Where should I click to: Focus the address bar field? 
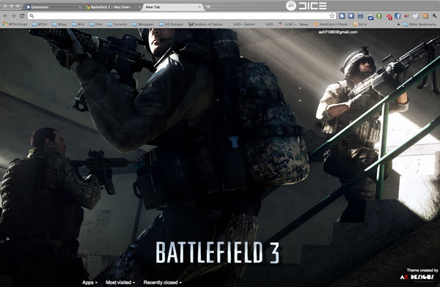182,16
